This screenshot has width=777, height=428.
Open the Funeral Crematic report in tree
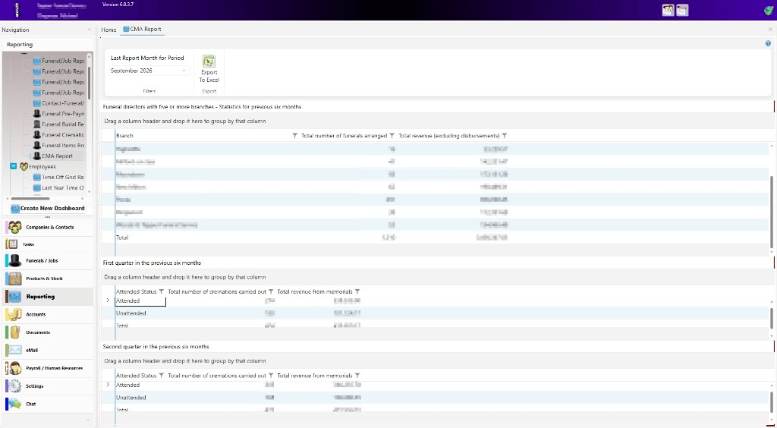pos(59,135)
